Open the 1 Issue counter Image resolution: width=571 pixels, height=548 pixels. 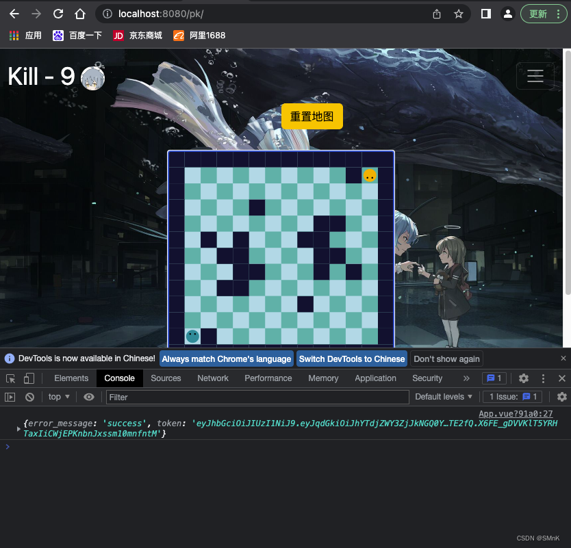point(512,397)
